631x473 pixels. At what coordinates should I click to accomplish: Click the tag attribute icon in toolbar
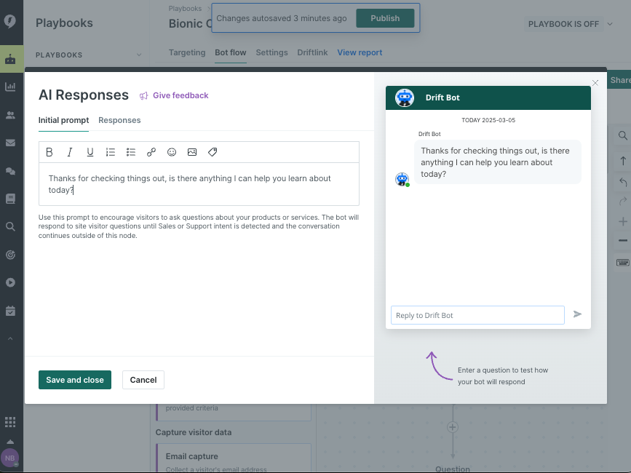pyautogui.click(x=213, y=152)
